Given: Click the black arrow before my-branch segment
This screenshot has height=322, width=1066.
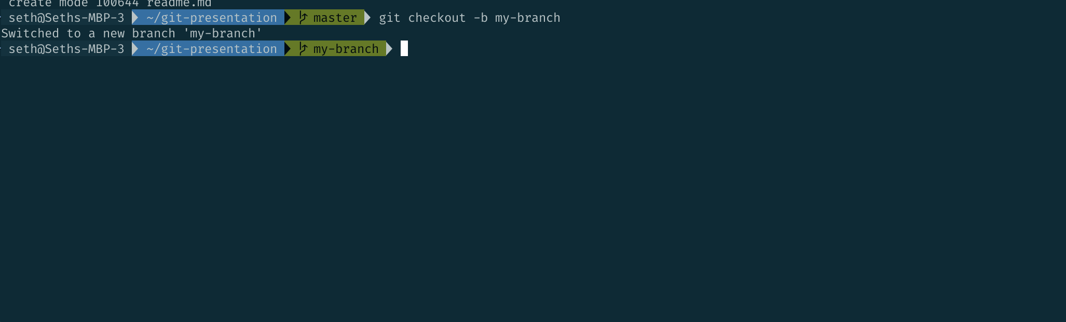Looking at the screenshot, I should [288, 49].
